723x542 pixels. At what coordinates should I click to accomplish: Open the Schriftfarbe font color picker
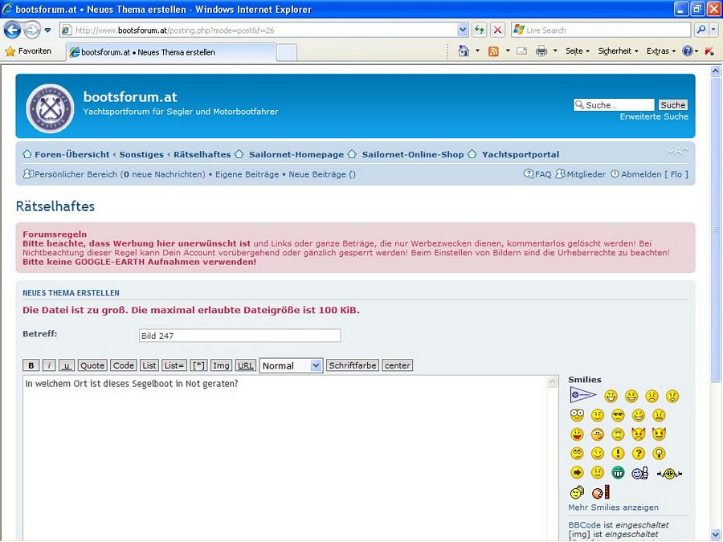(x=353, y=365)
